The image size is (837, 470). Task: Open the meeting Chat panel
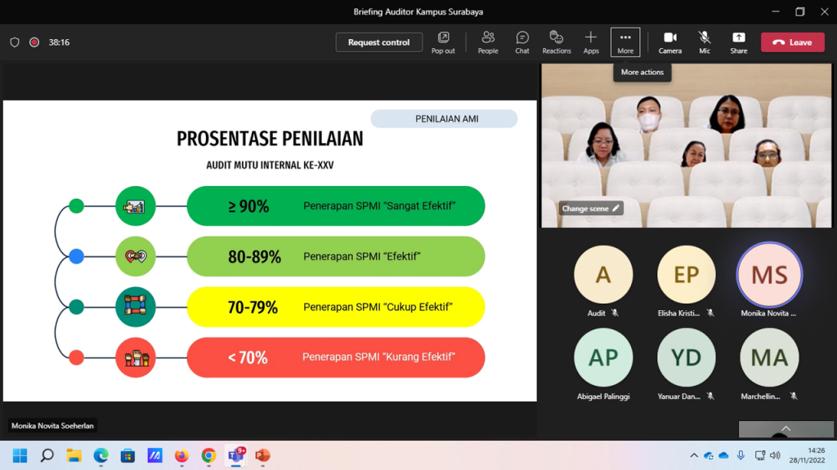[x=522, y=42]
